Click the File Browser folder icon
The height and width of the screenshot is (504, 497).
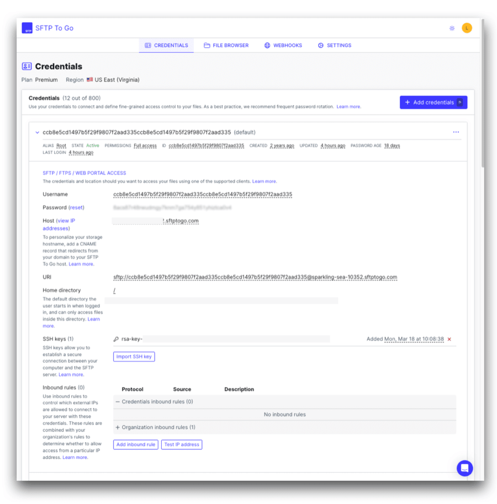[207, 45]
